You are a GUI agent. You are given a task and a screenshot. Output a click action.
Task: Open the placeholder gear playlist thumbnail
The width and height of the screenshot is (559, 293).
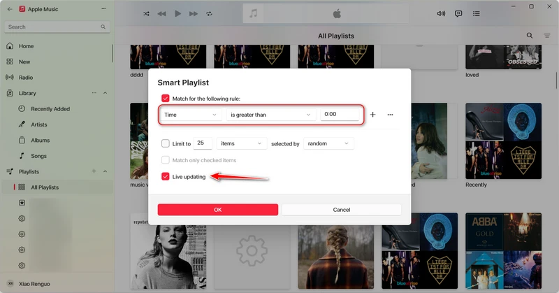coord(252,257)
